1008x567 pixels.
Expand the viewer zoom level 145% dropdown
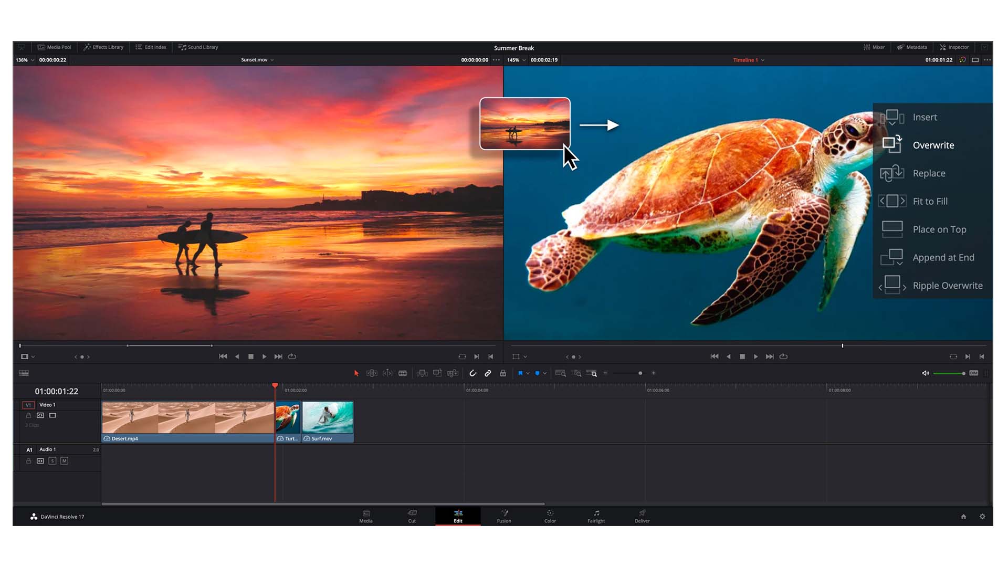pyautogui.click(x=523, y=59)
